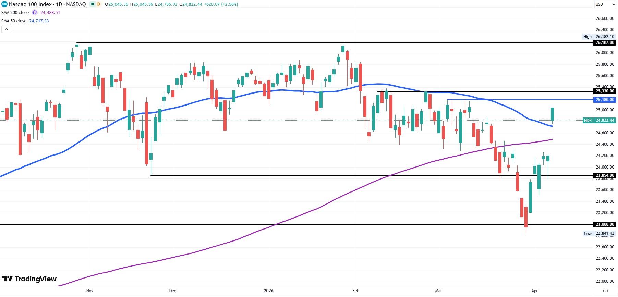
Task: Open Nasdaq 100 Index symbol details
Action: coord(31,4)
